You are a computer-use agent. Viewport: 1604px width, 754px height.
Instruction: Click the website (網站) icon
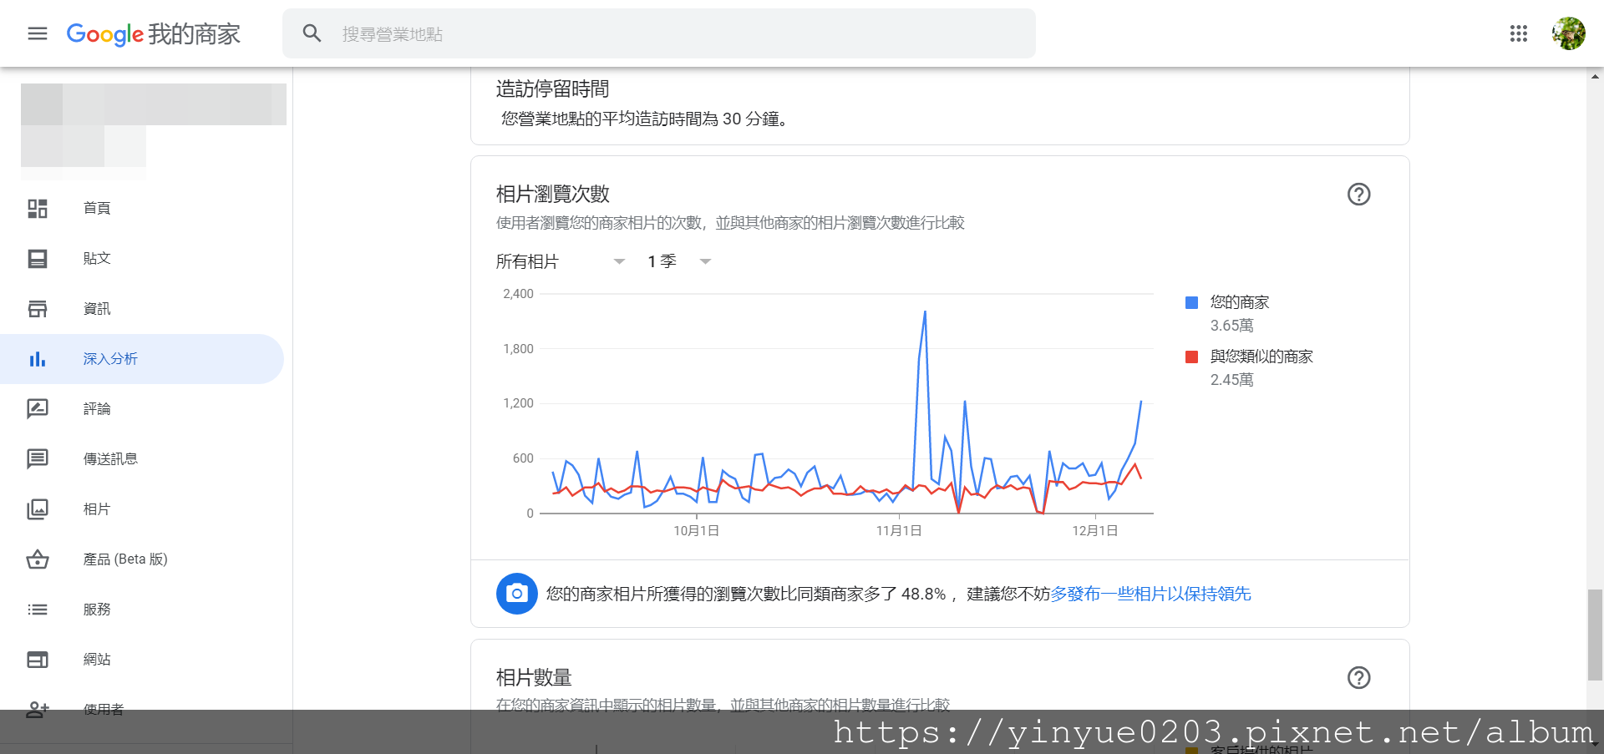38,659
